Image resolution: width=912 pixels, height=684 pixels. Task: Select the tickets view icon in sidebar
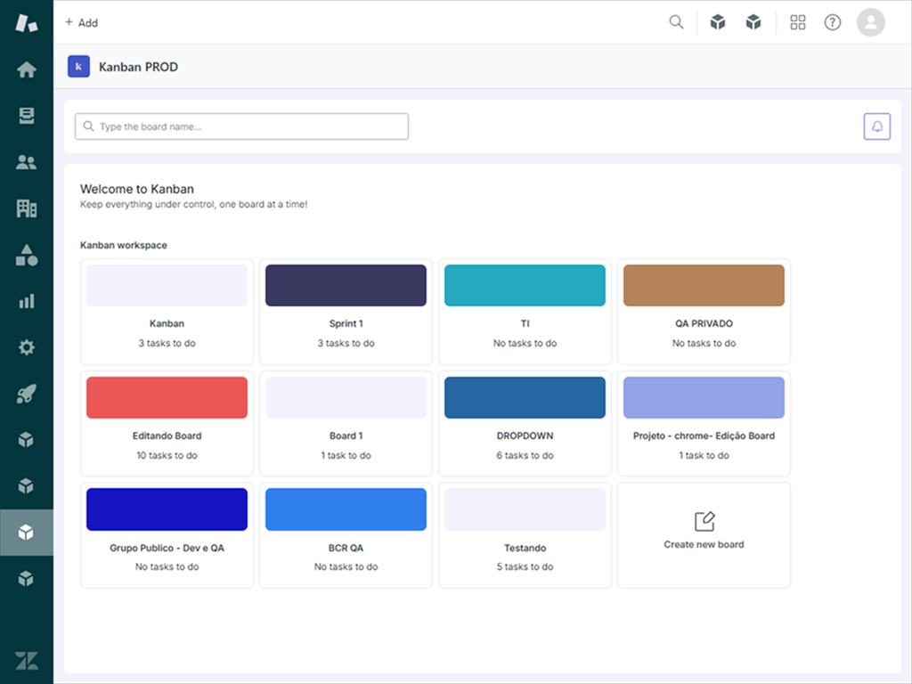[27, 115]
